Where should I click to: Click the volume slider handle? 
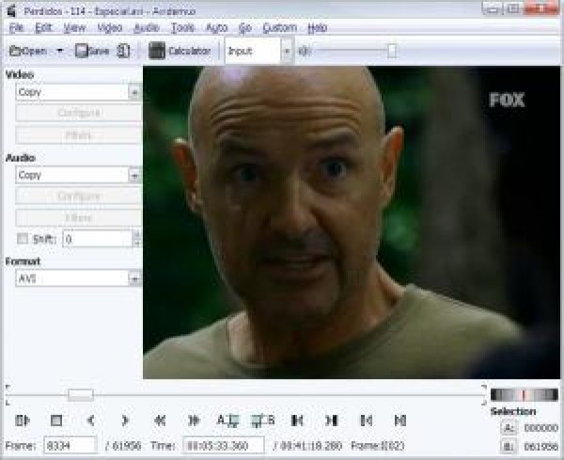point(392,51)
